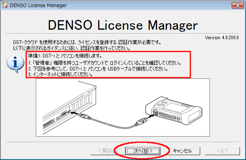246x160 pixels.
Task: Click the greyed-out ヘルプ help button
Action: coord(222,151)
